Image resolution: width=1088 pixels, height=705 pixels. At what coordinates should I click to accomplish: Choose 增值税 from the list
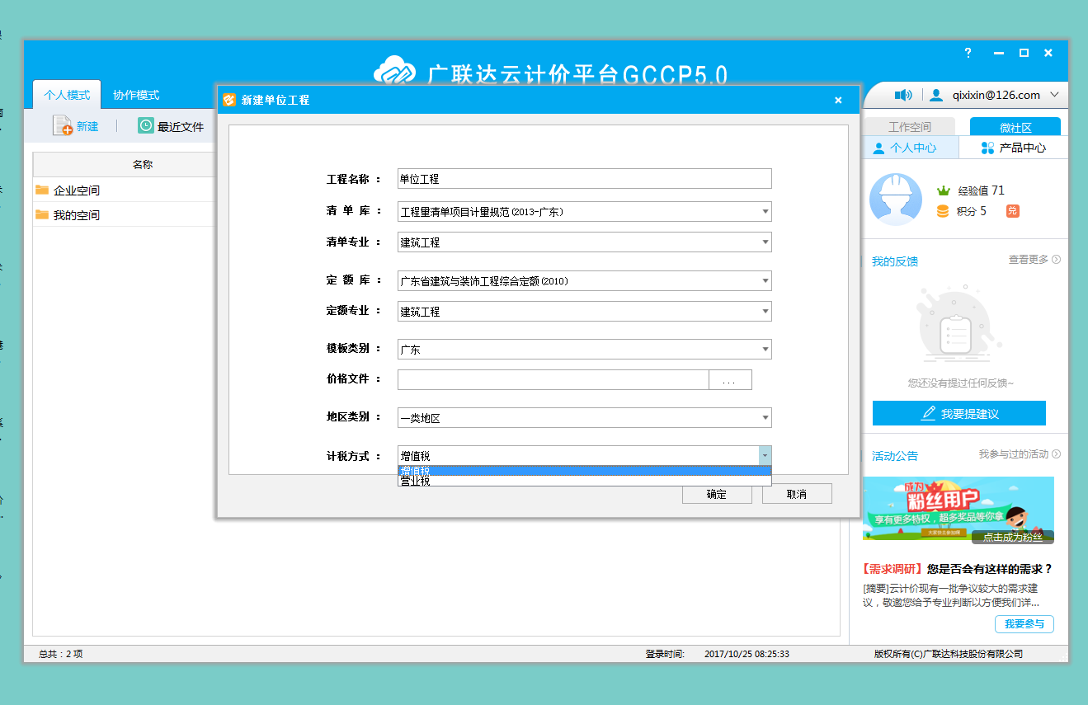coord(584,471)
